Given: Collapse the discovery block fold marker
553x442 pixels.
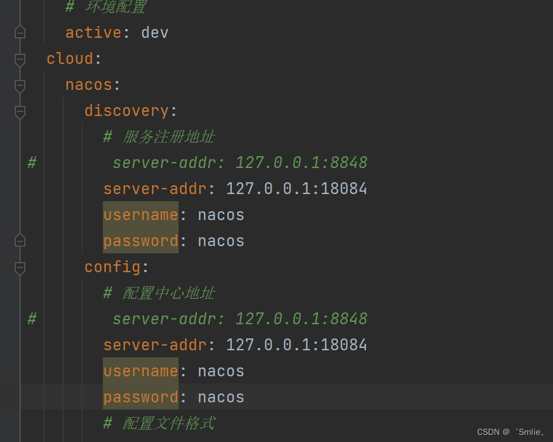Looking at the screenshot, I should pos(20,111).
